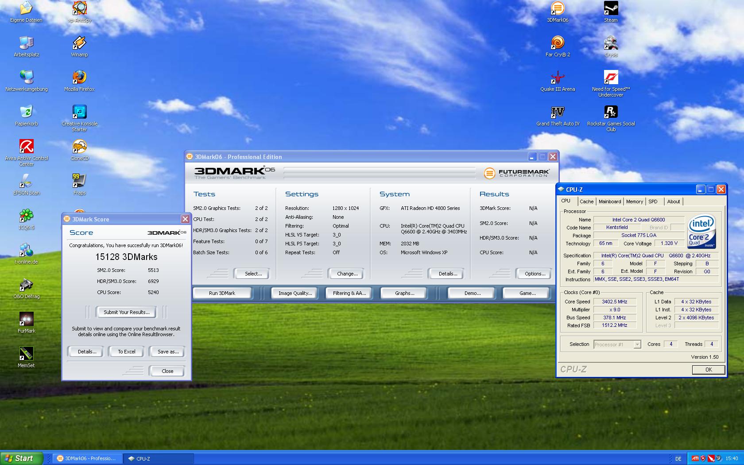Open the Arbeitsplatz desktop icon
The height and width of the screenshot is (465, 744).
tap(26, 46)
